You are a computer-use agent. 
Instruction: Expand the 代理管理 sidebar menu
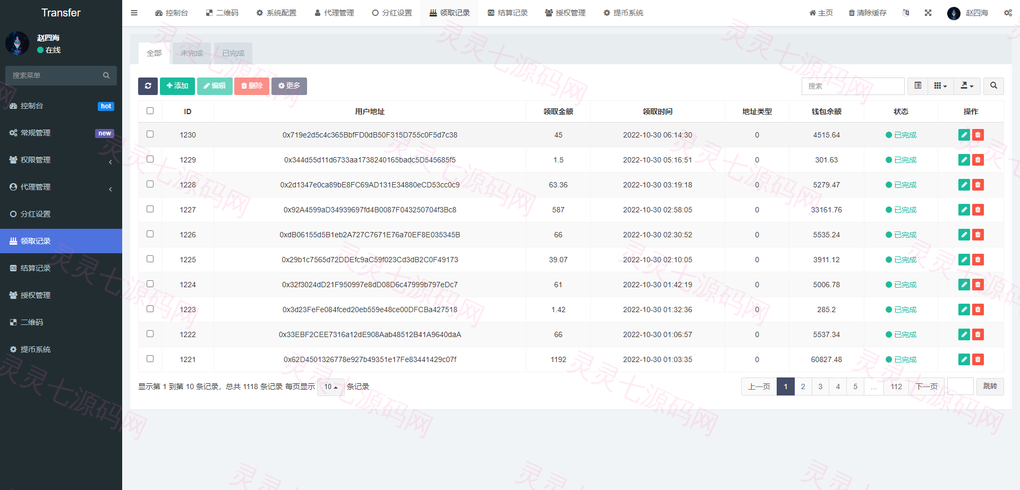point(61,187)
